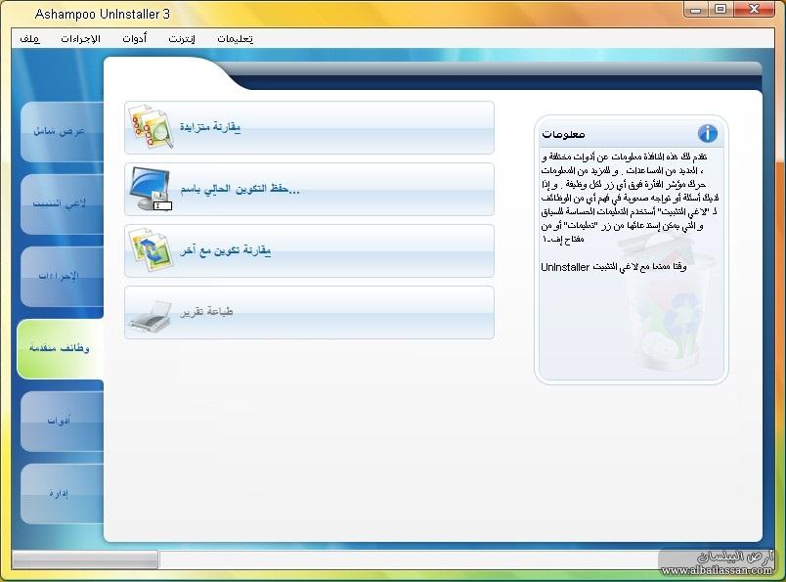The width and height of the screenshot is (786, 582).
Task: Choose مقارنة تكوين مع آخر option
Action: (309, 250)
